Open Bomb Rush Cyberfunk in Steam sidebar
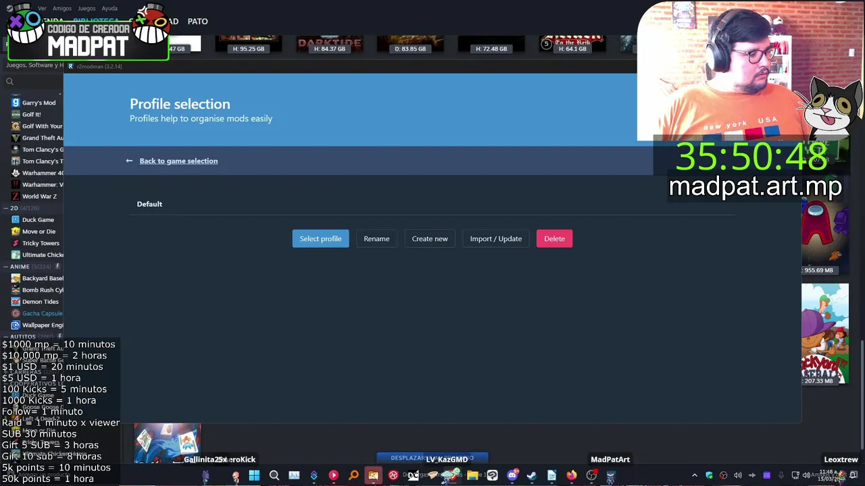Screen dimensions: 865x486 pos(39,290)
